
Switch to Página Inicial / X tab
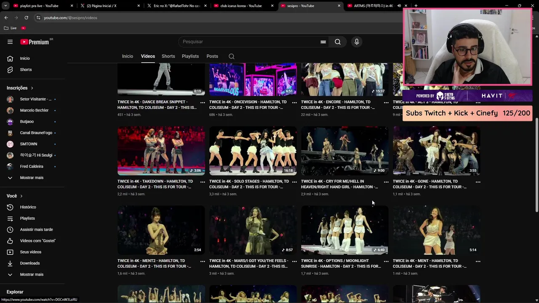pyautogui.click(x=109, y=6)
